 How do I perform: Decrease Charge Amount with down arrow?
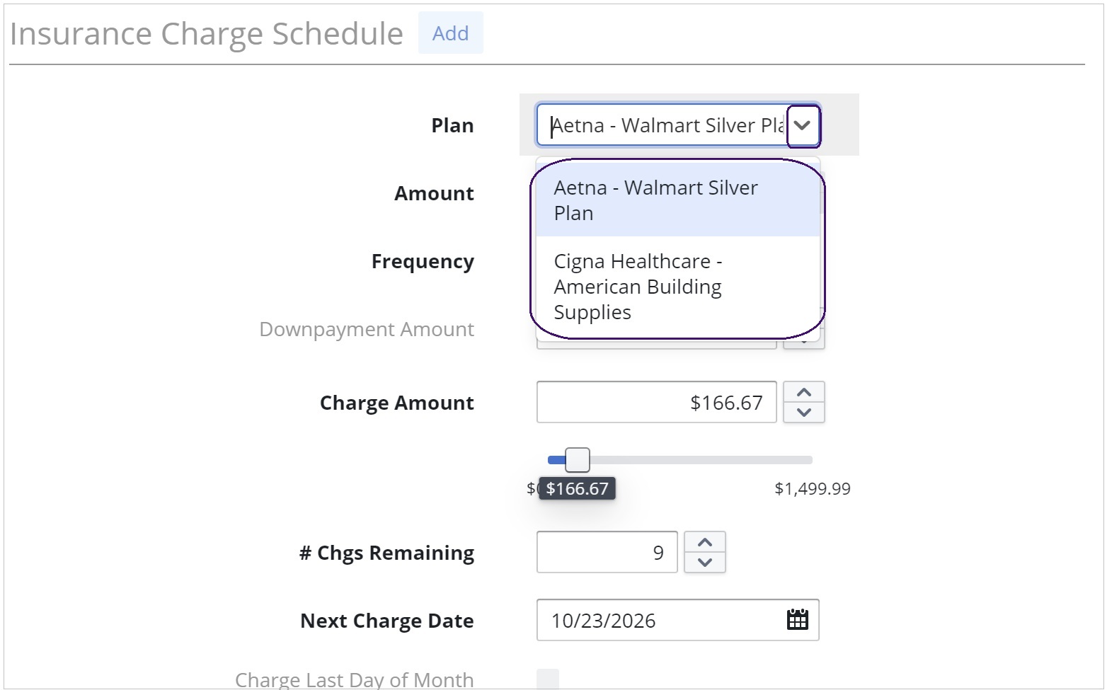click(804, 413)
